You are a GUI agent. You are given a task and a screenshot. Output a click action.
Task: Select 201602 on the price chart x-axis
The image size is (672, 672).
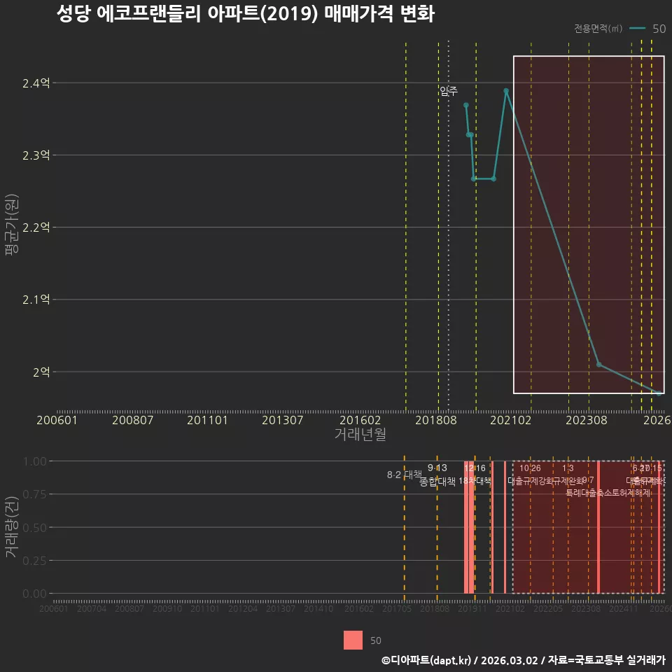coord(360,420)
